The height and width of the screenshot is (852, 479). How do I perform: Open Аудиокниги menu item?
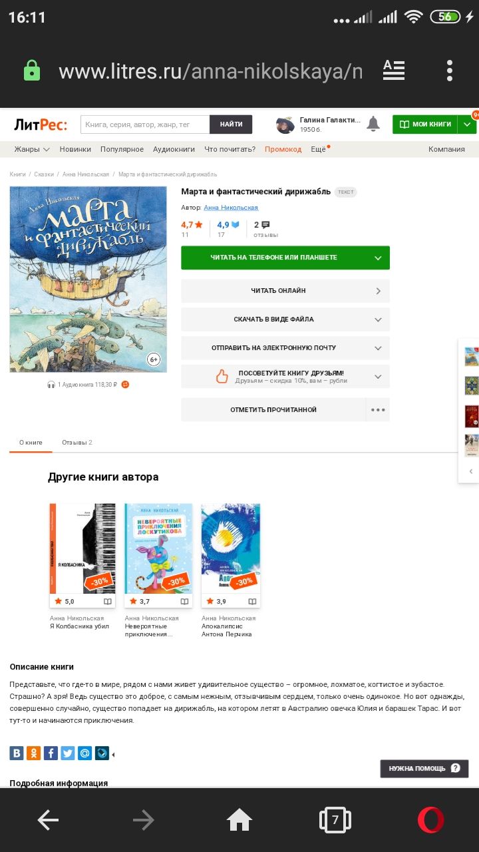tap(174, 149)
